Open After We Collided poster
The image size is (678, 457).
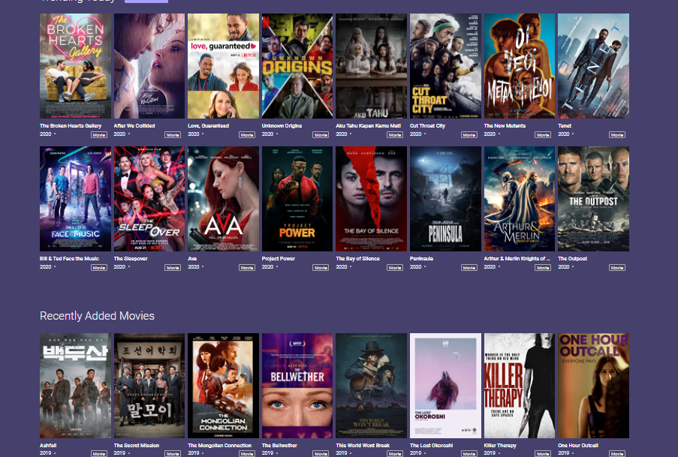pyautogui.click(x=149, y=66)
